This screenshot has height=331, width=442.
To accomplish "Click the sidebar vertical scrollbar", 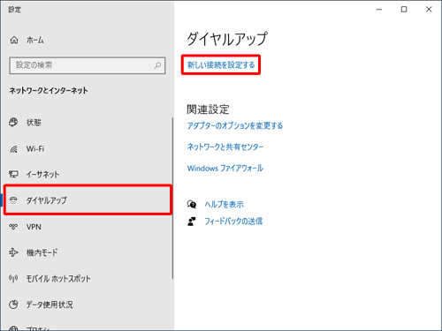I will pos(172,199).
